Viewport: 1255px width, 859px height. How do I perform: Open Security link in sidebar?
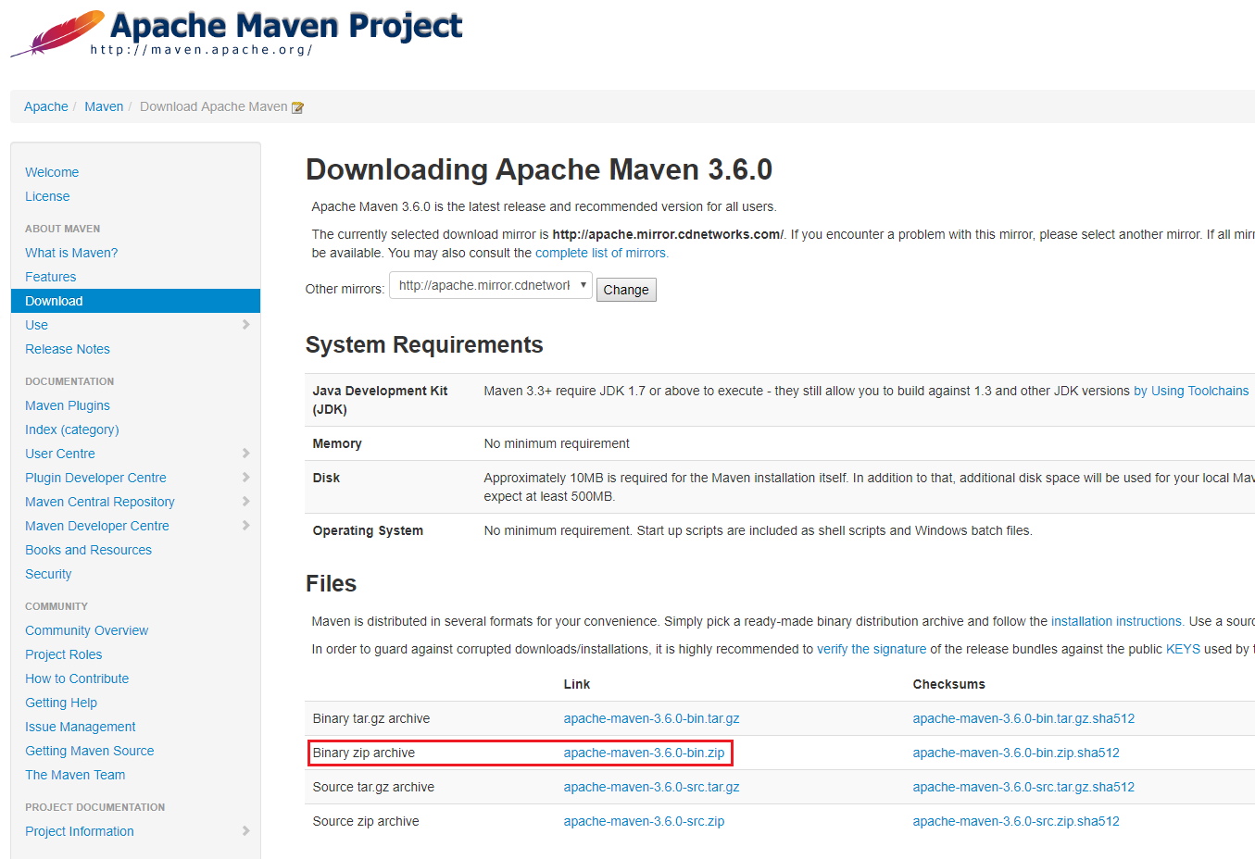(48, 574)
